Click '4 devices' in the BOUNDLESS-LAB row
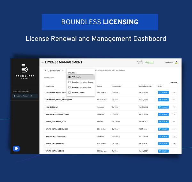The width and height of the screenshot is (192, 182). [x=100, y=107]
